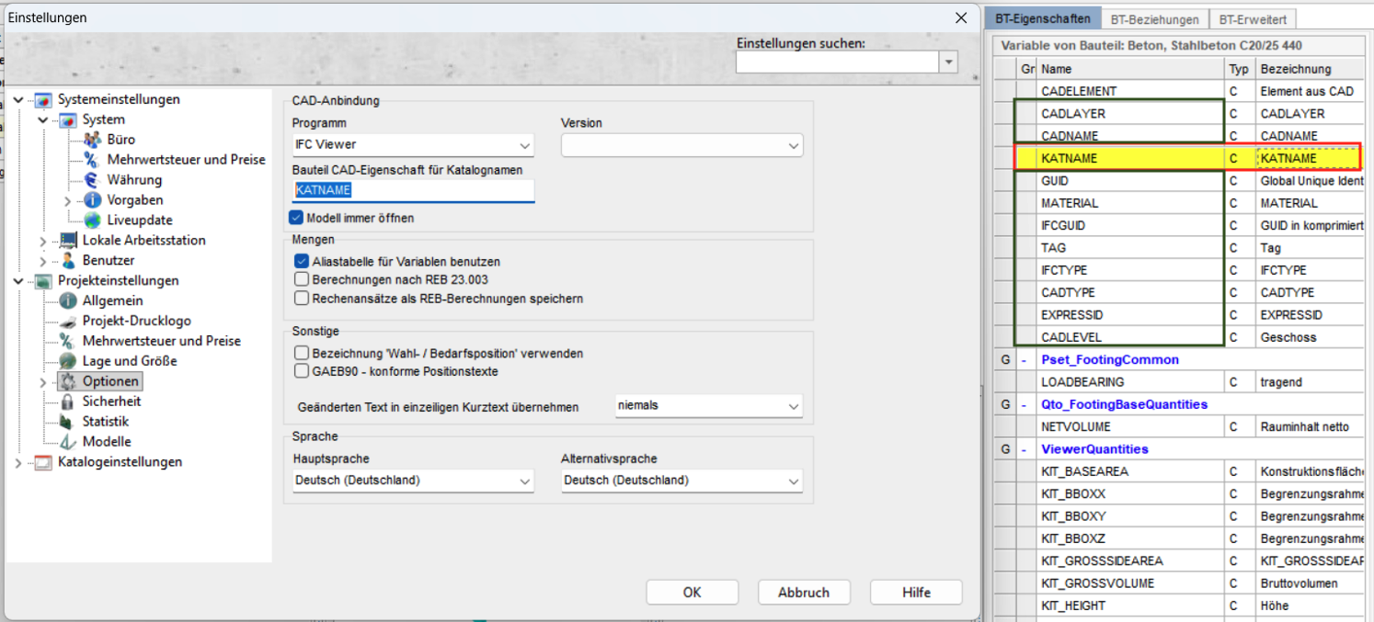1374x622 pixels.
Task: Select the highlighted KATNAME table row
Action: pos(1131,158)
